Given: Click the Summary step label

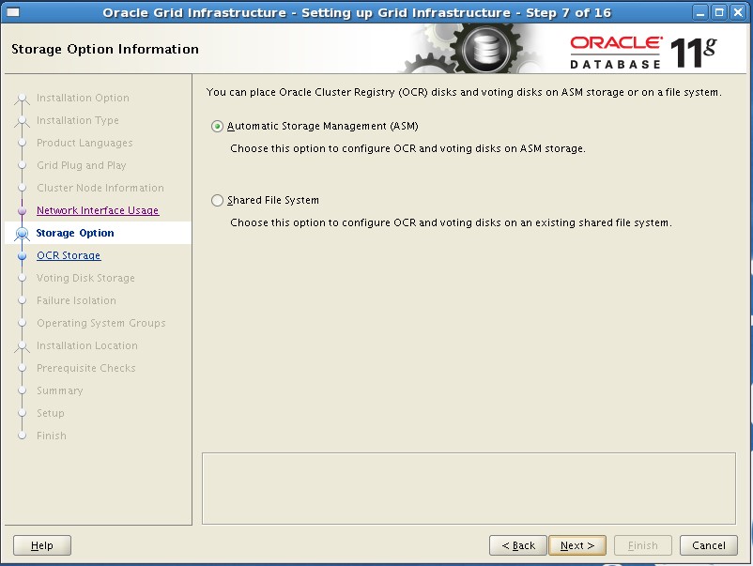Looking at the screenshot, I should pyautogui.click(x=59, y=390).
